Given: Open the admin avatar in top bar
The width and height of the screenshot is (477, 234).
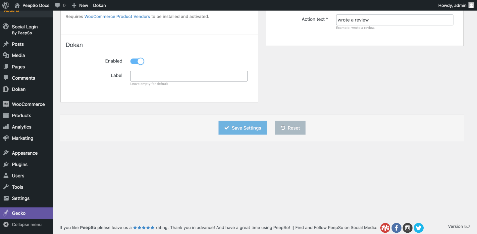Looking at the screenshot, I should pos(471,5).
